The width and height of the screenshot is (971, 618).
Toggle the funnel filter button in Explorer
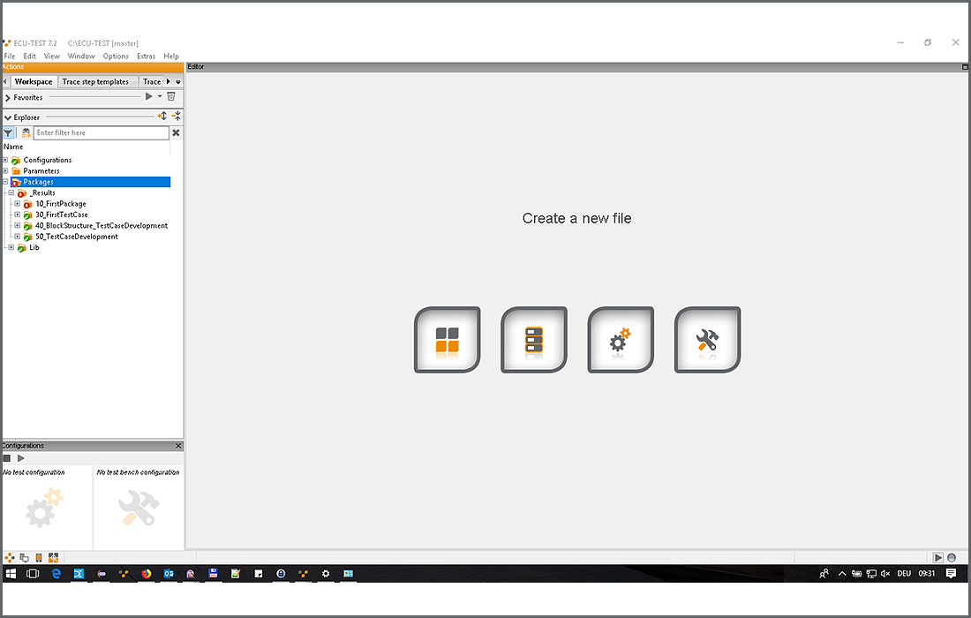click(9, 133)
